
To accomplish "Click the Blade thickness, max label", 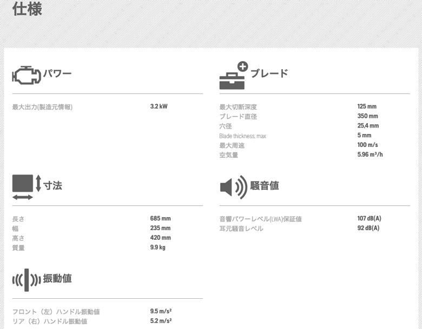I will click(x=242, y=136).
